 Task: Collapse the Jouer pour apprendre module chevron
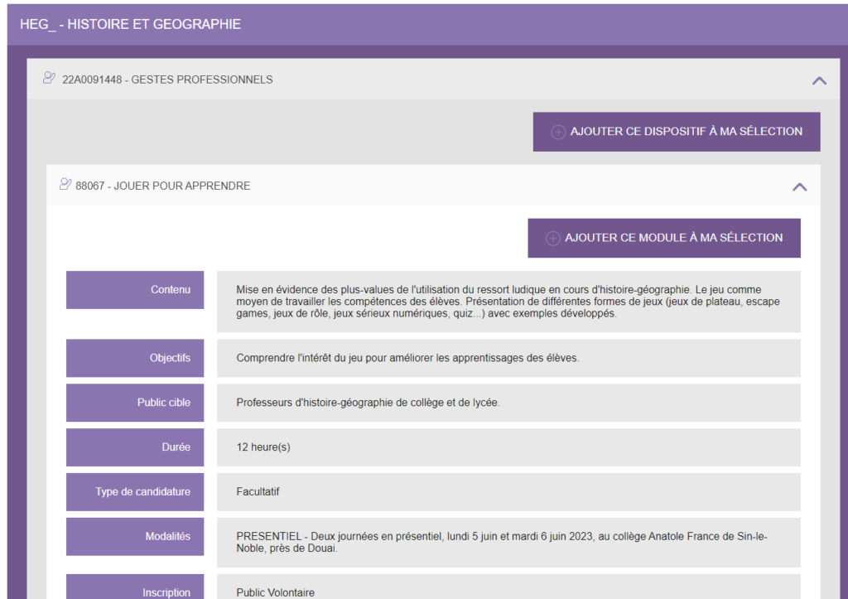pos(799,186)
